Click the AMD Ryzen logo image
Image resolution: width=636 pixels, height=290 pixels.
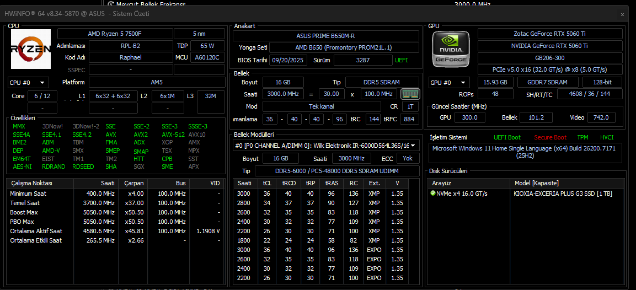pos(31,49)
